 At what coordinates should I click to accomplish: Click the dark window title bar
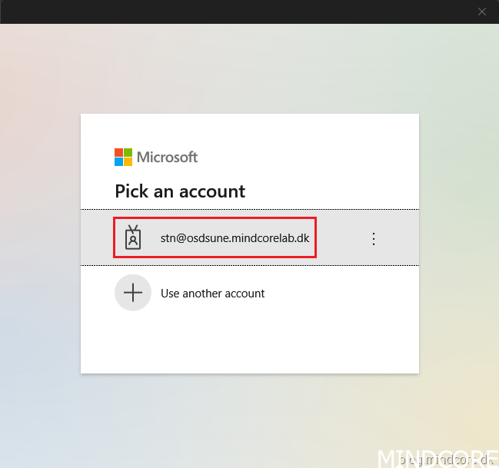[231, 12]
